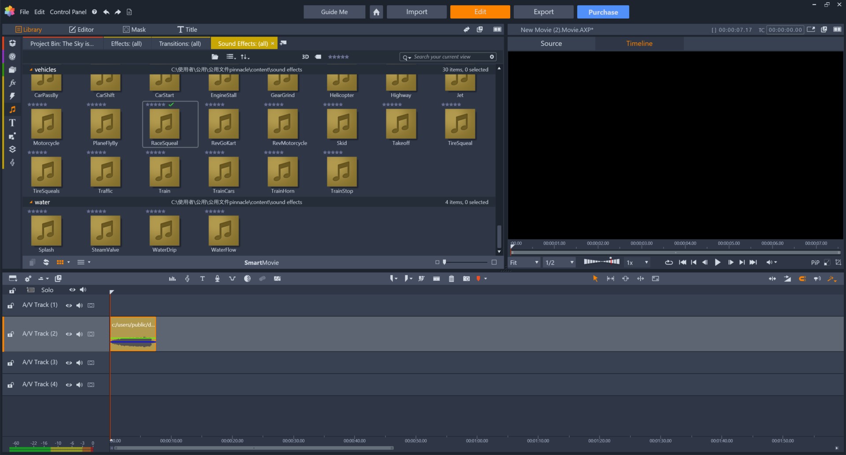Select the Titles sidebar T icon
846x455 pixels.
pos(12,123)
